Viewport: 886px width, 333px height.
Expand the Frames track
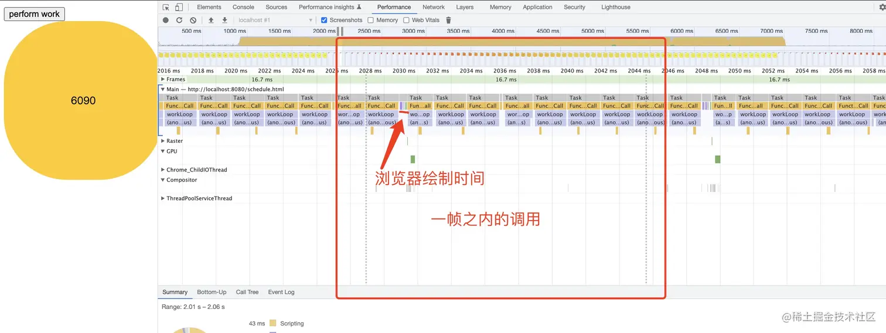tap(163, 79)
